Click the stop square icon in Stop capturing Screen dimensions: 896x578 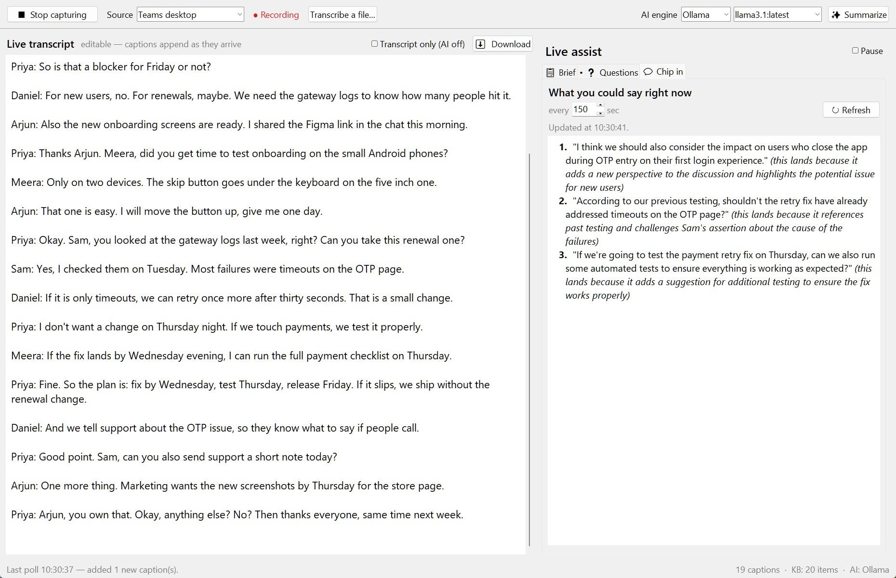[21, 15]
